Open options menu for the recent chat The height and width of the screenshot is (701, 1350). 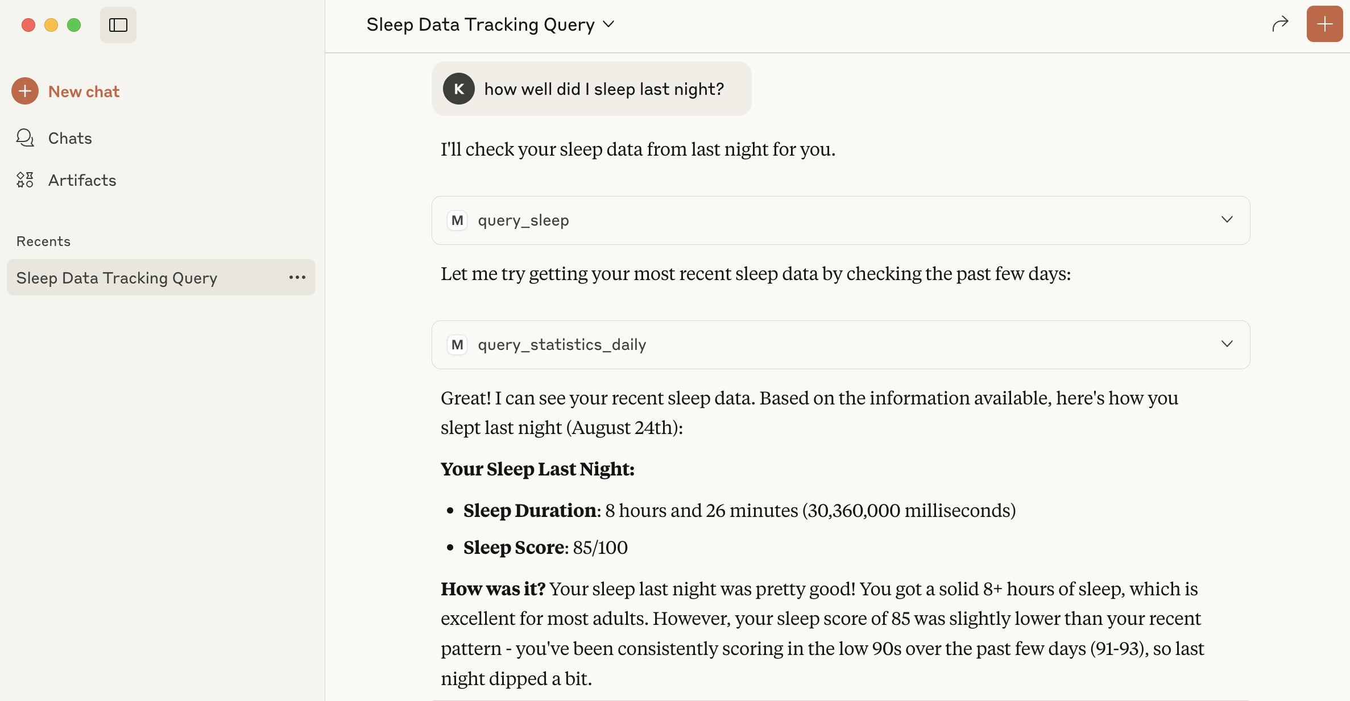(x=297, y=278)
